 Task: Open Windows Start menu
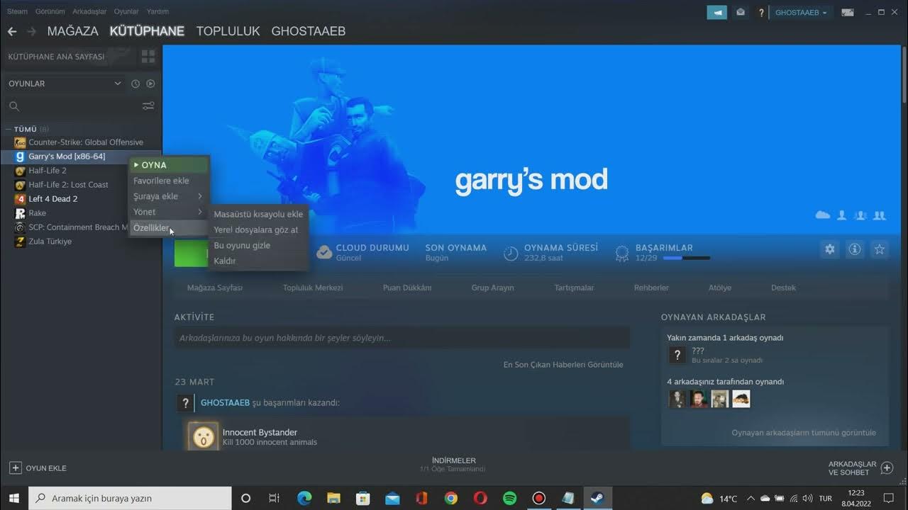click(14, 498)
